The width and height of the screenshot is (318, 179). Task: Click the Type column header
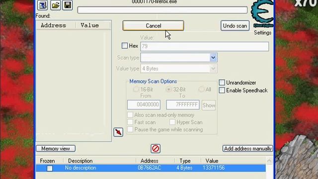click(185, 161)
